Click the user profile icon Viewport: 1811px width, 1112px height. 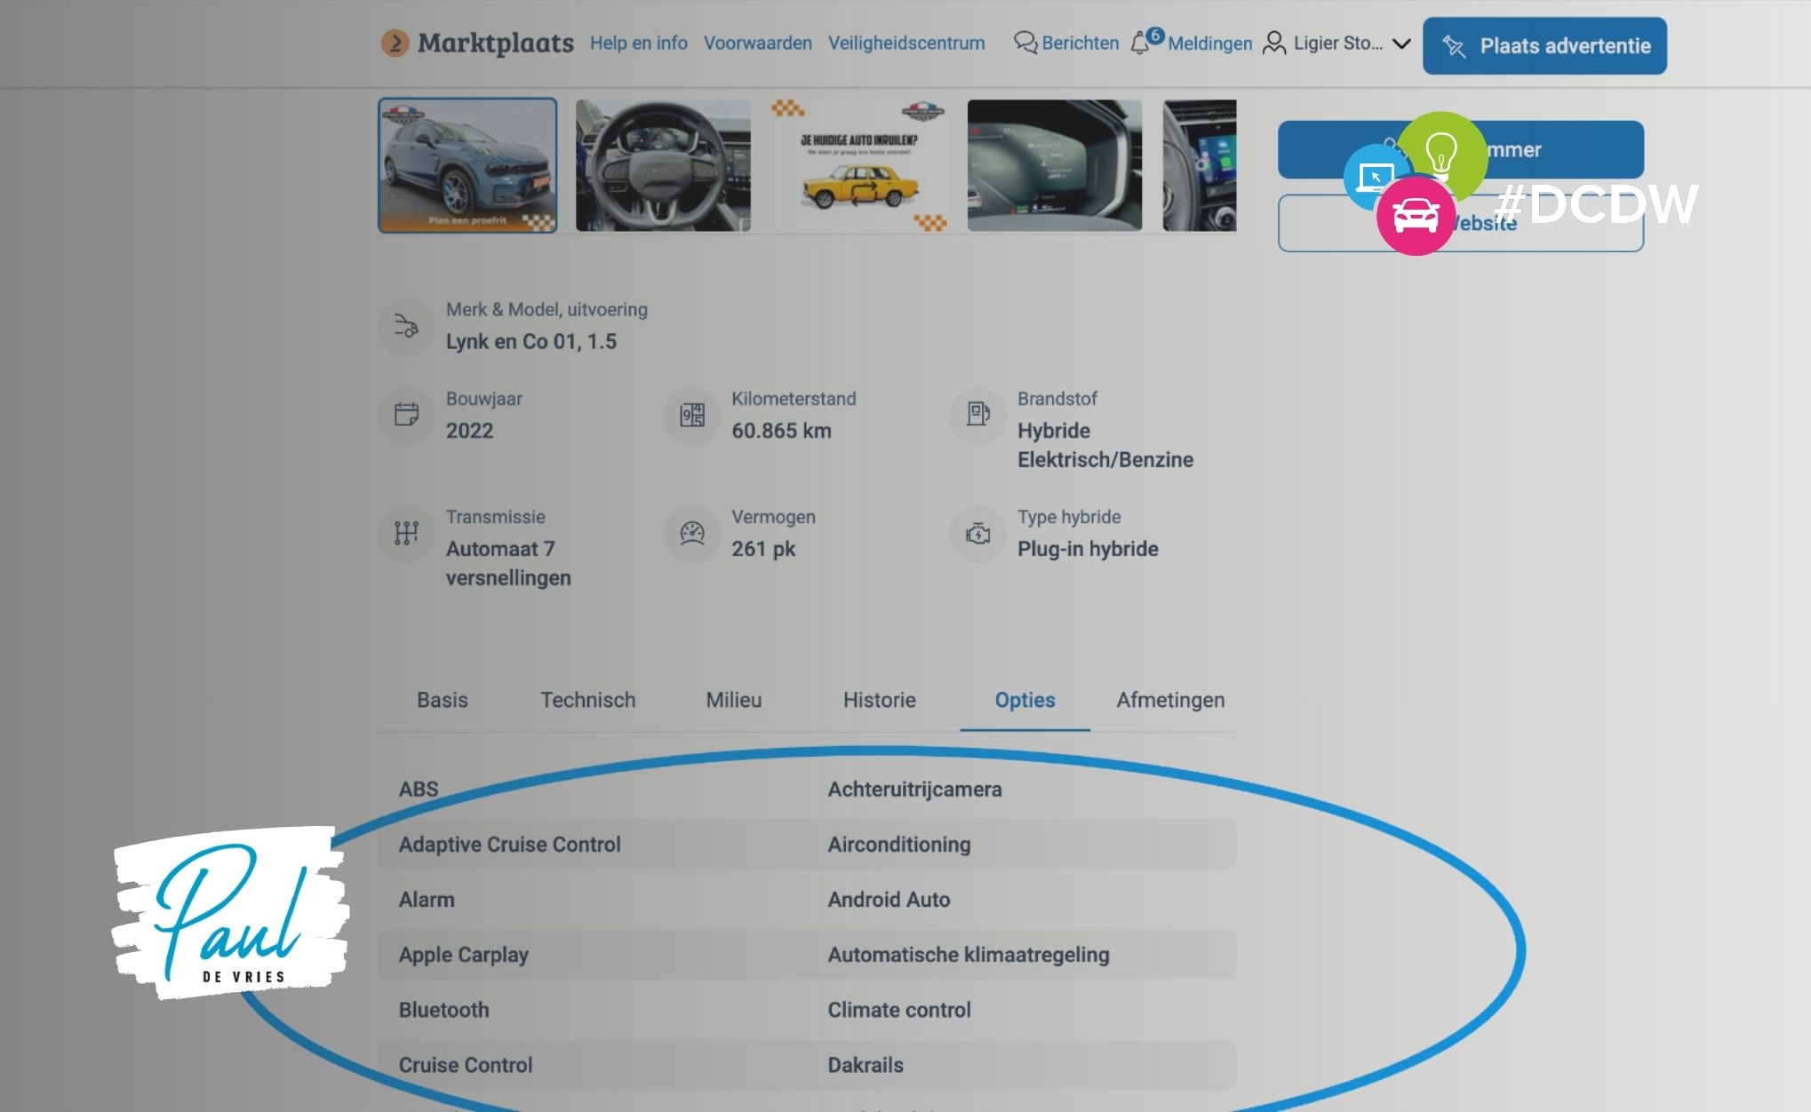pos(1274,43)
